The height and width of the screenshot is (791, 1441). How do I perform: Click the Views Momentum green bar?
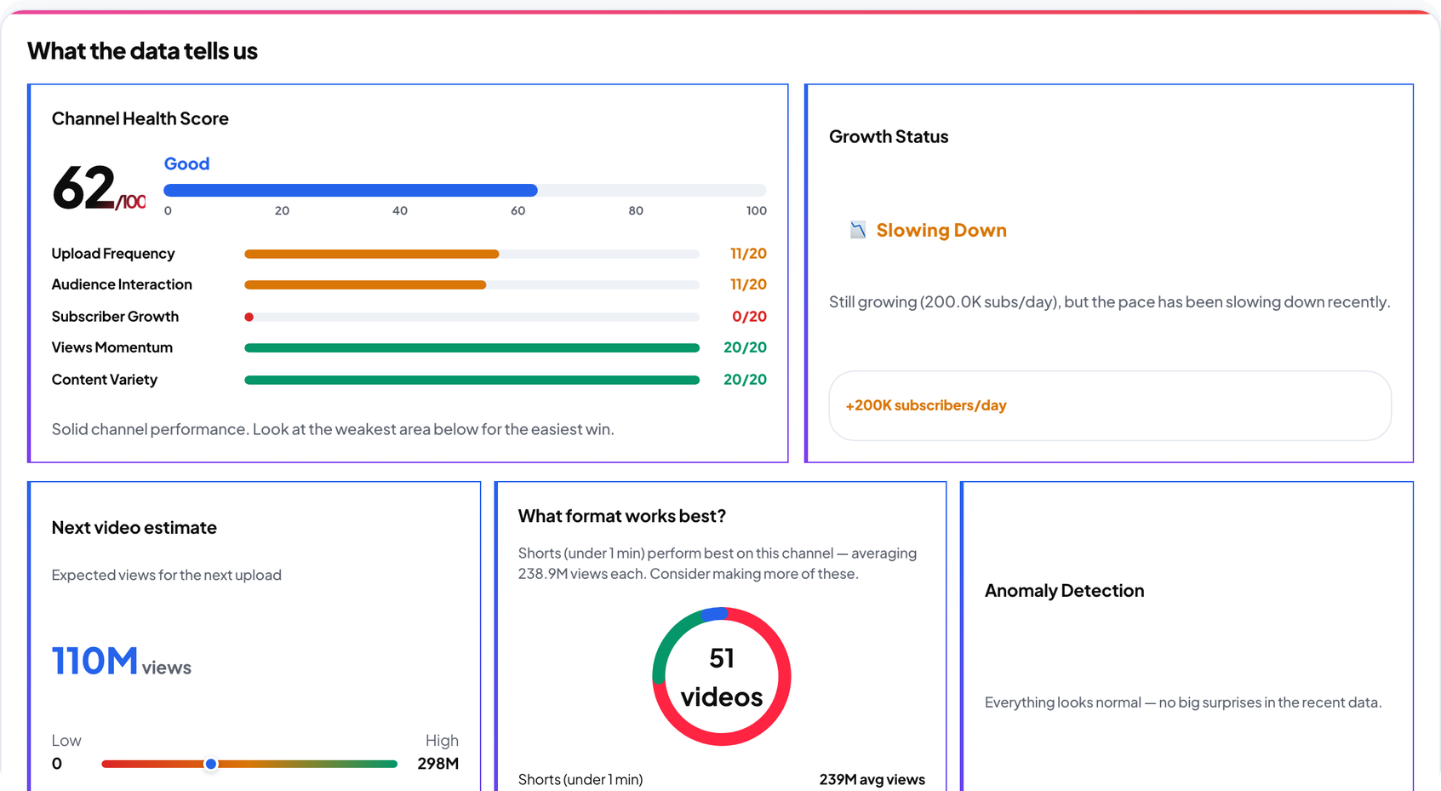[472, 348]
